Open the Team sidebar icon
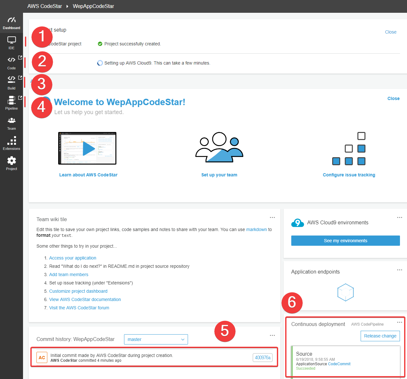The image size is (407, 379). (12, 120)
